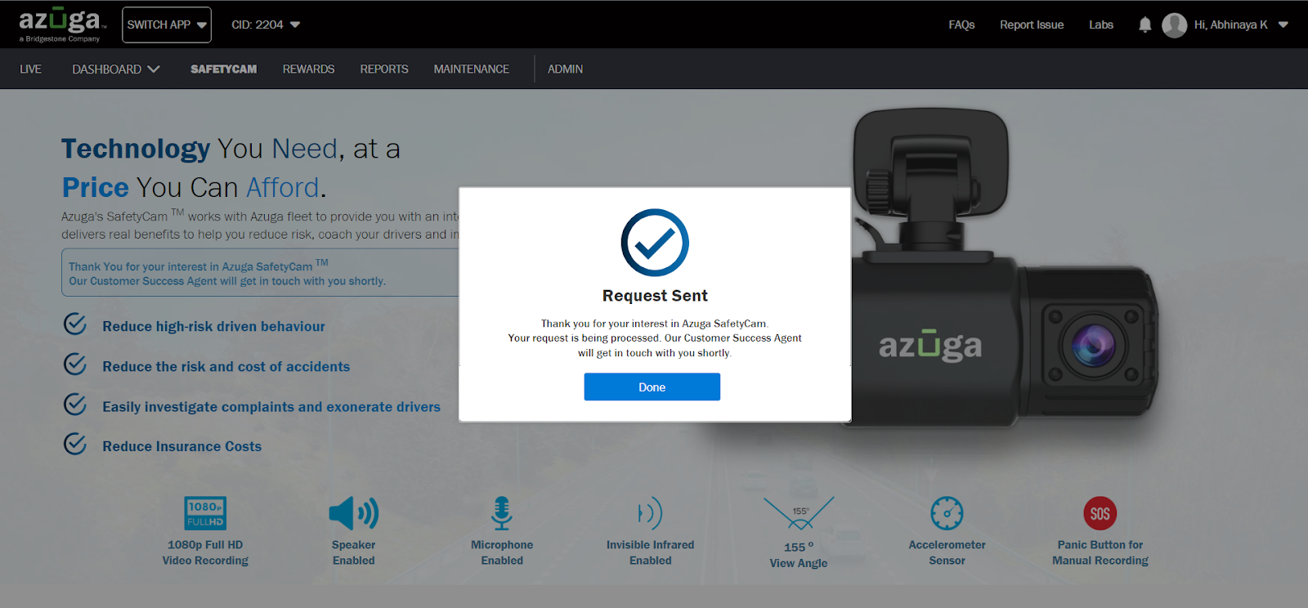Click the 1080p Full HD icon
This screenshot has width=1308, height=608.
click(x=205, y=513)
